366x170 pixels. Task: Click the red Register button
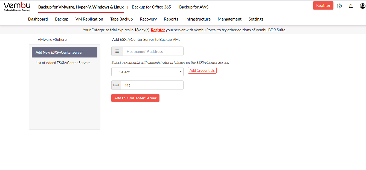pyautogui.click(x=323, y=5)
